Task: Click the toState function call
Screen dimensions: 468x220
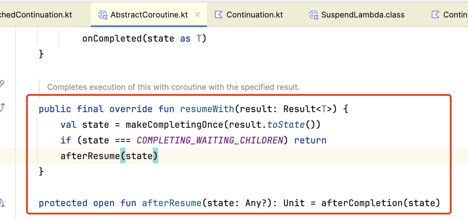Action: 285,124
